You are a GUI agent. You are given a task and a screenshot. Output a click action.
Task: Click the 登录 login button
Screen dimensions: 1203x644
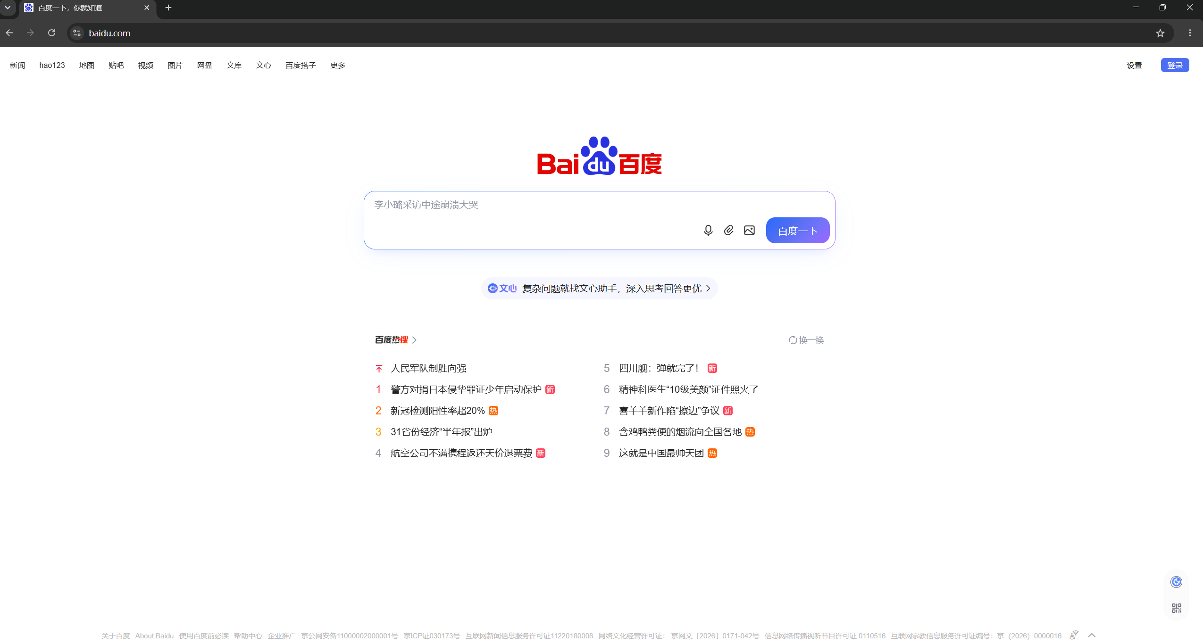coord(1175,65)
